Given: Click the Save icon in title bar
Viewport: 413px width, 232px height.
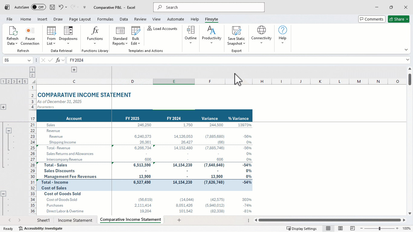Looking at the screenshot, I should coord(52,7).
